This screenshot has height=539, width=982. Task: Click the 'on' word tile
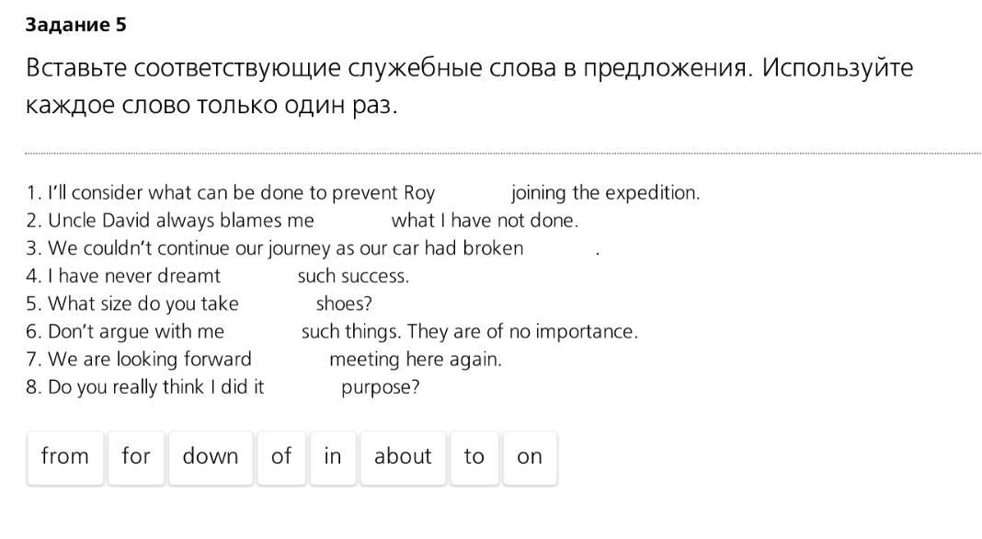point(529,457)
